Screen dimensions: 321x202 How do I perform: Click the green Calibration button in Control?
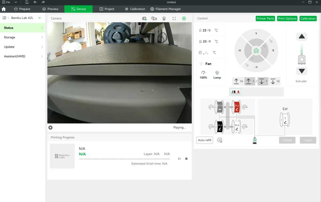pos(308,18)
